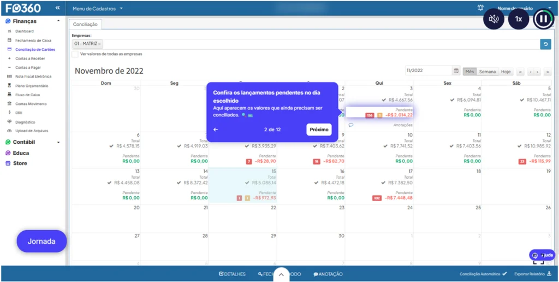Unmute the video with speaker icon
The width and height of the screenshot is (559, 282).
493,19
